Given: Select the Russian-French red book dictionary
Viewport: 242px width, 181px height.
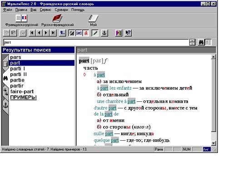Looking at the screenshot, I should 57,19.
